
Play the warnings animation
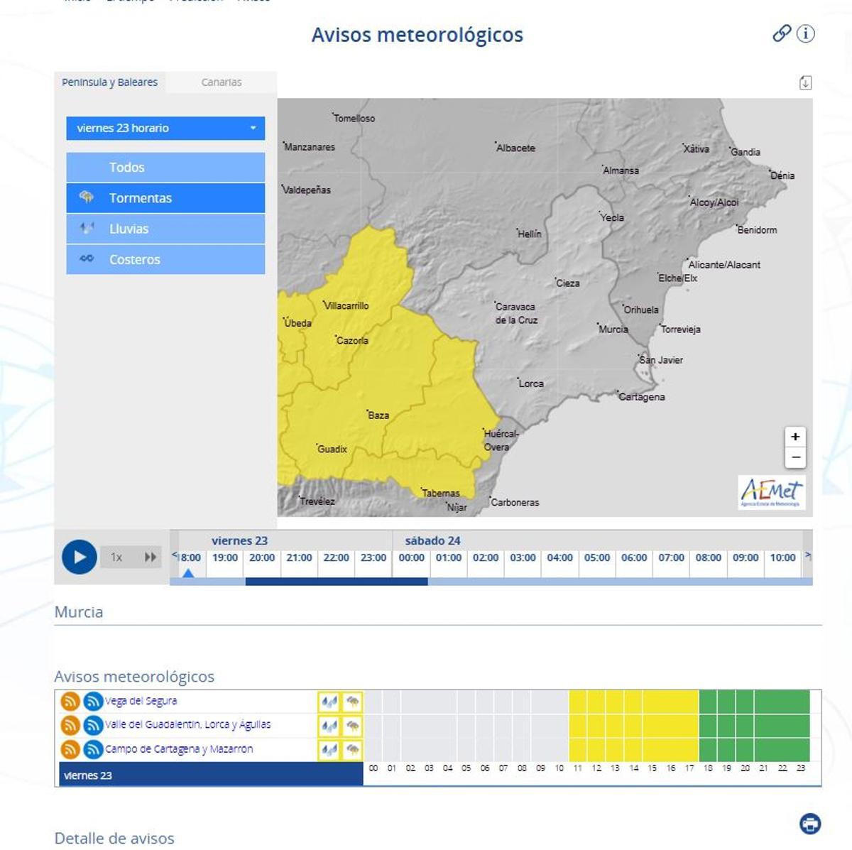[79, 557]
